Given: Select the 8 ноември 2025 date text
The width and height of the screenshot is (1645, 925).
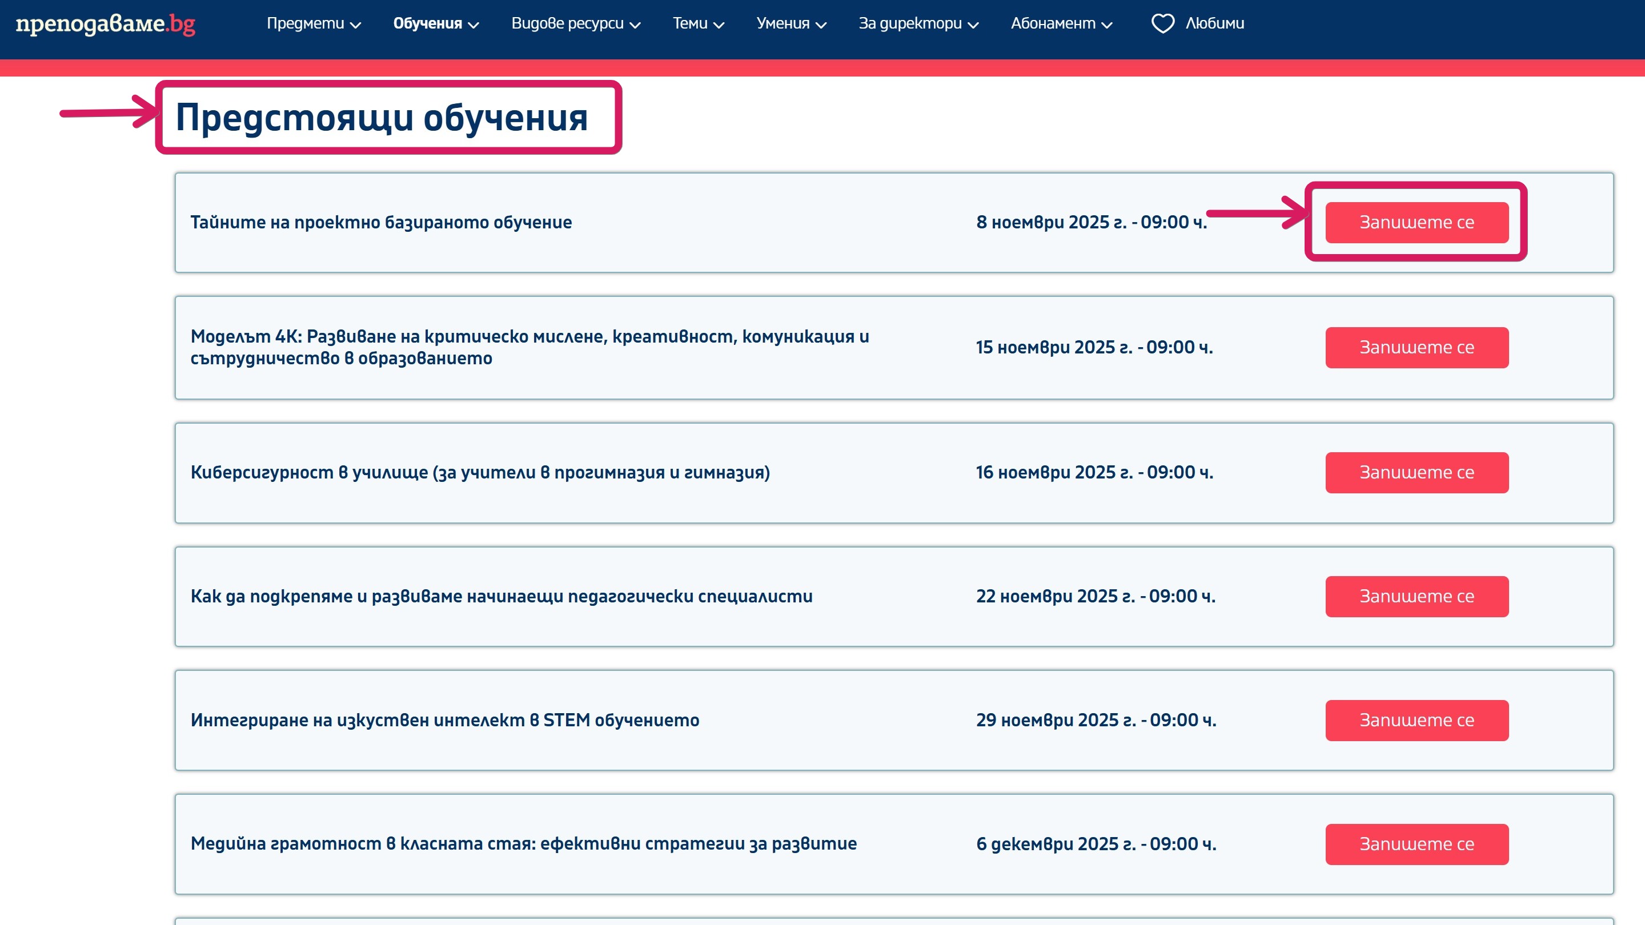Looking at the screenshot, I should pyautogui.click(x=1091, y=222).
